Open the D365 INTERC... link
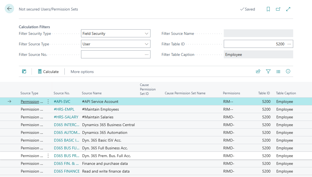This screenshot has height=177, width=312. coord(67,125)
